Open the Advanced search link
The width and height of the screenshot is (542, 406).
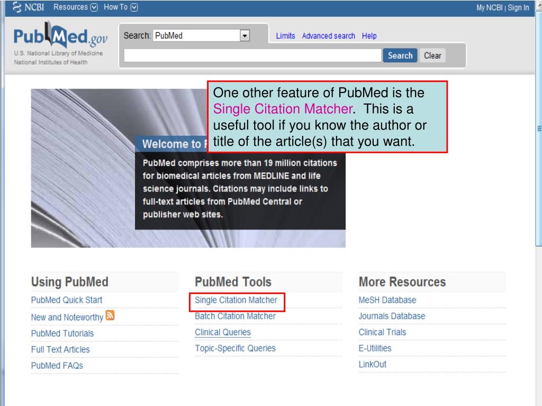click(328, 36)
